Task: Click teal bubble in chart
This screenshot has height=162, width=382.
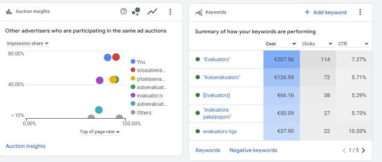Action: coord(99,110)
